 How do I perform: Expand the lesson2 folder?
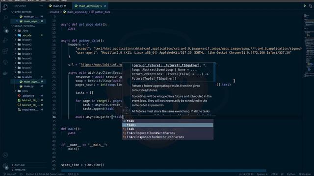[x=26, y=44]
